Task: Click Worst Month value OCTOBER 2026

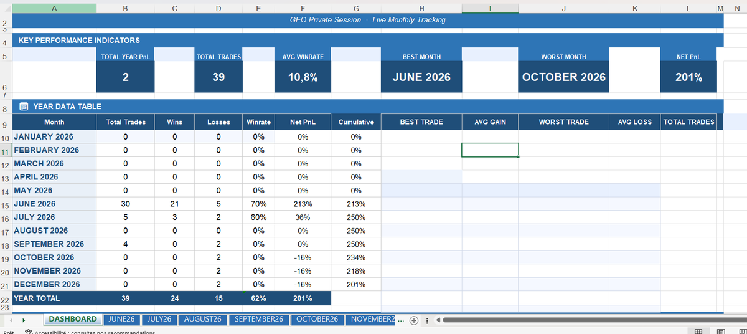Action: (563, 77)
